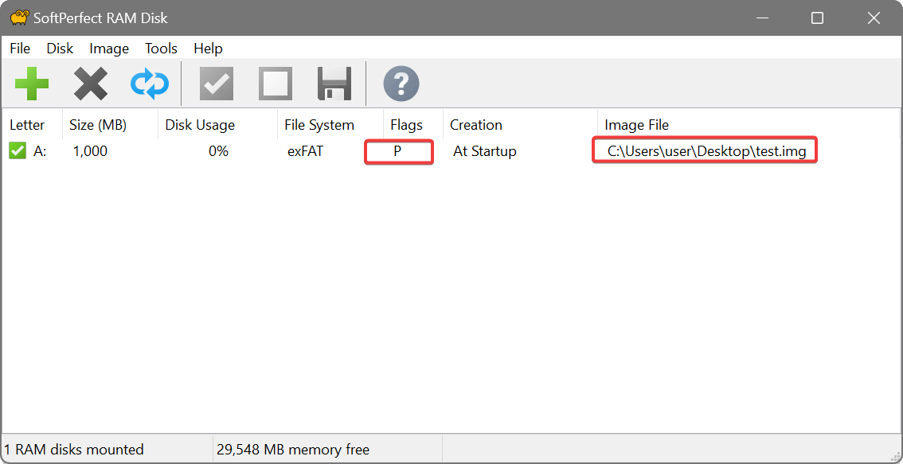
Task: Sort by the File System column header
Action: coord(330,125)
